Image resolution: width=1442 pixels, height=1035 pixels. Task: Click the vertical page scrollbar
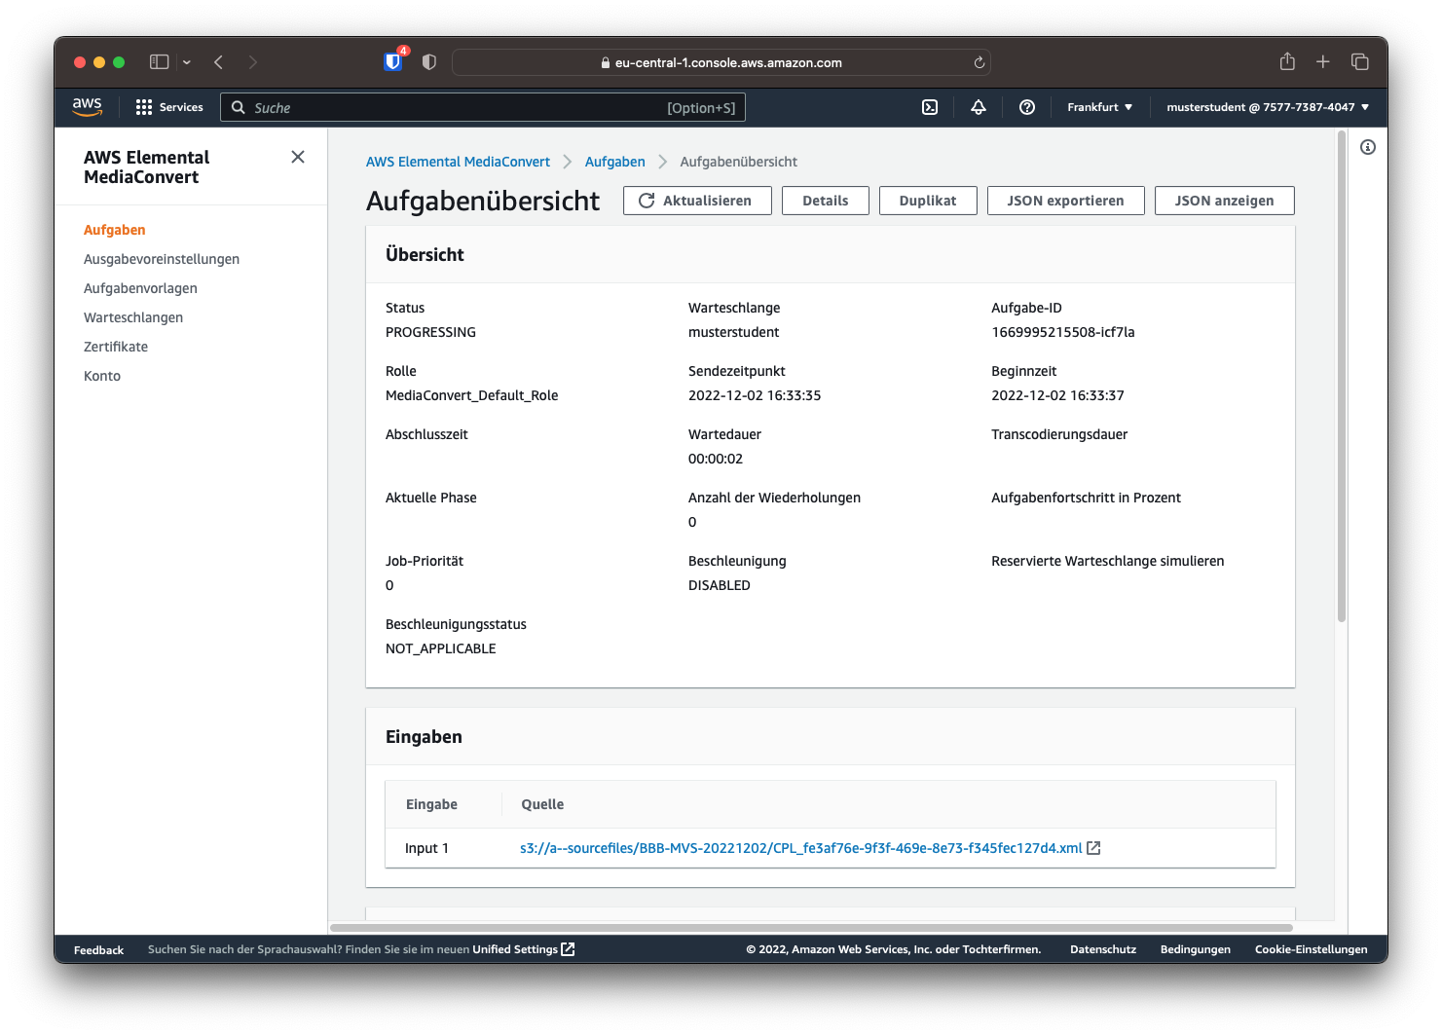pyautogui.click(x=1342, y=378)
